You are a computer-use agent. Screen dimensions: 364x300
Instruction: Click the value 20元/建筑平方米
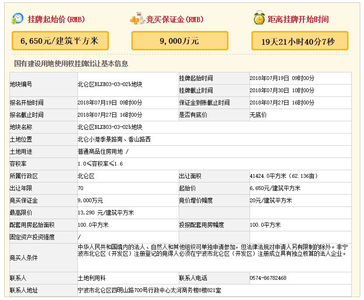[x=271, y=200]
